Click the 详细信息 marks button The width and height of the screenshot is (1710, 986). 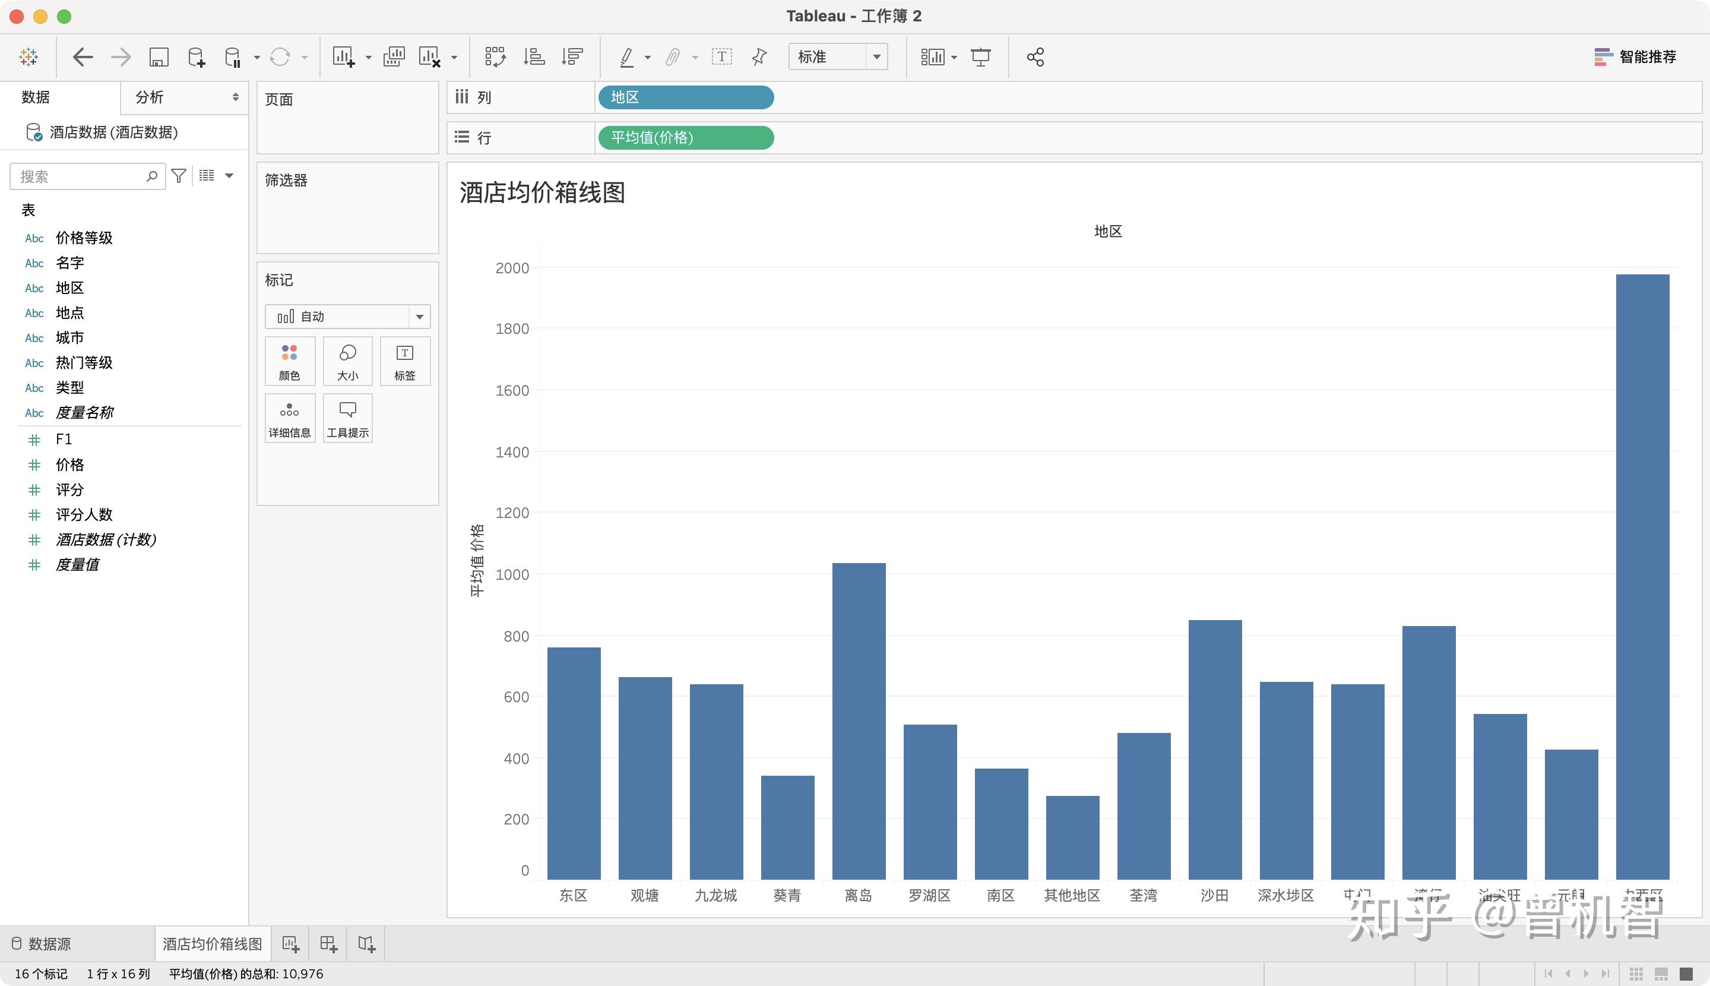pyautogui.click(x=290, y=419)
